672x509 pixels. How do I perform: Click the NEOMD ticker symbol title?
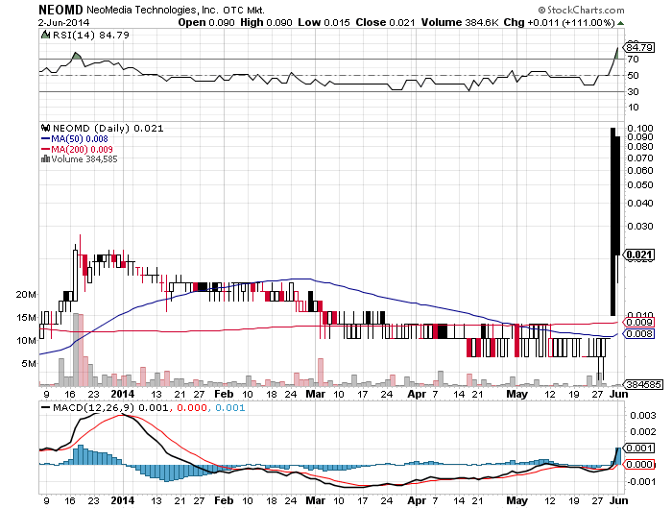pyautogui.click(x=60, y=10)
